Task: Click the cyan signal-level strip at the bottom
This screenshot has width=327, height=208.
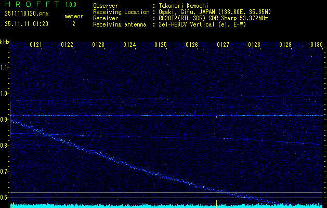Action: pyautogui.click(x=166, y=205)
